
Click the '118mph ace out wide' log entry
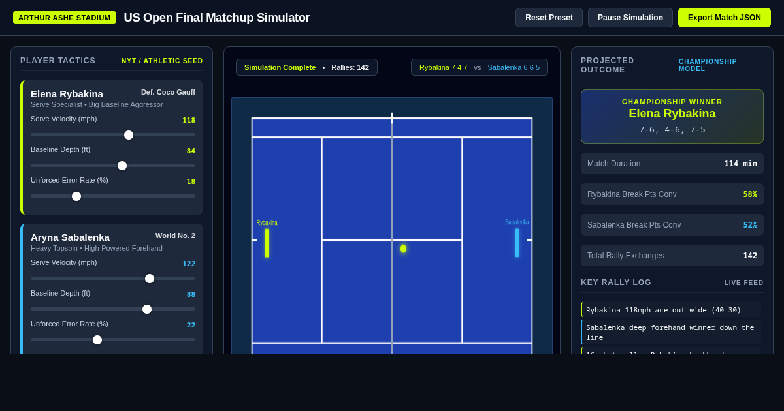(672, 310)
